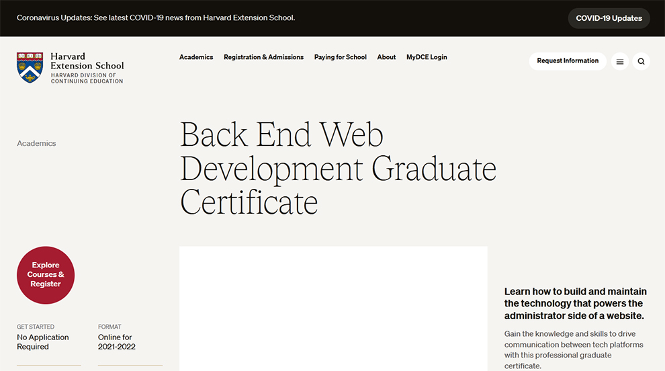Click 'Gain the knowledge and skills' paragraph
Screen dimensions: 665x371
click(574, 349)
